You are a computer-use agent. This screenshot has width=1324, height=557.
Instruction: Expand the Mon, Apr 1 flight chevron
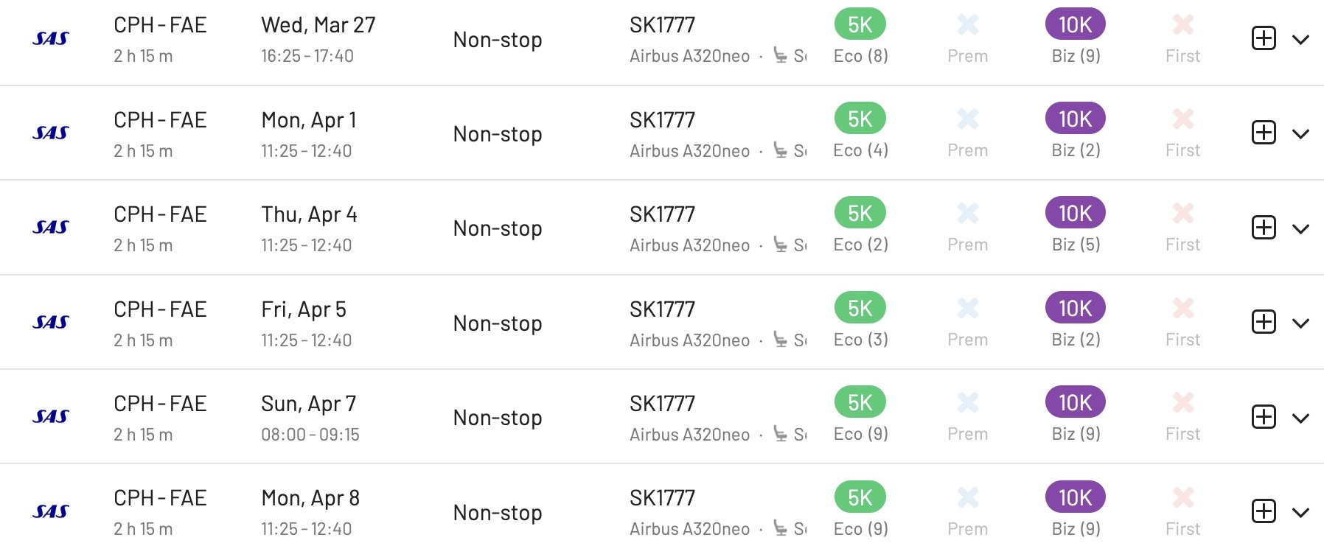1300,134
